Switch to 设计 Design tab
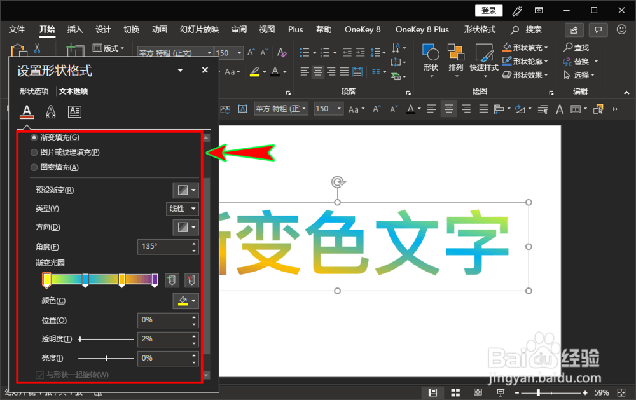Image resolution: width=636 pixels, height=400 pixels. click(x=103, y=30)
